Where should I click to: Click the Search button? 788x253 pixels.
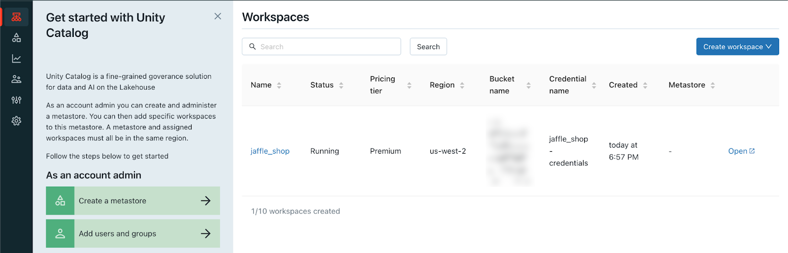click(428, 47)
